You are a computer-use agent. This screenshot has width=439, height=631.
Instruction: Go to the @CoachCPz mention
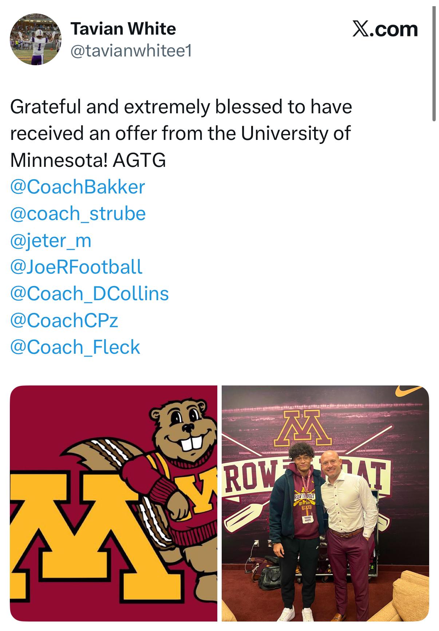[x=64, y=320]
